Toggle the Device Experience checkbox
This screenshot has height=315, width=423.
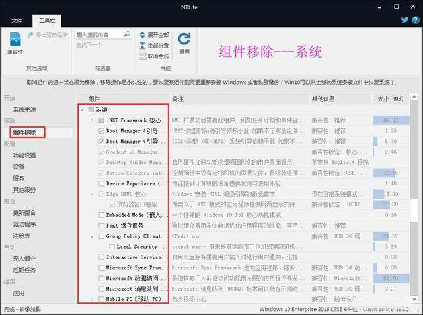pyautogui.click(x=101, y=183)
